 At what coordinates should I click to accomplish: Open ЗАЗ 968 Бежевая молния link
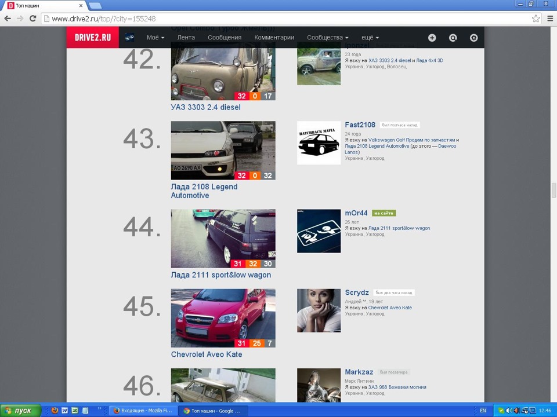397,387
